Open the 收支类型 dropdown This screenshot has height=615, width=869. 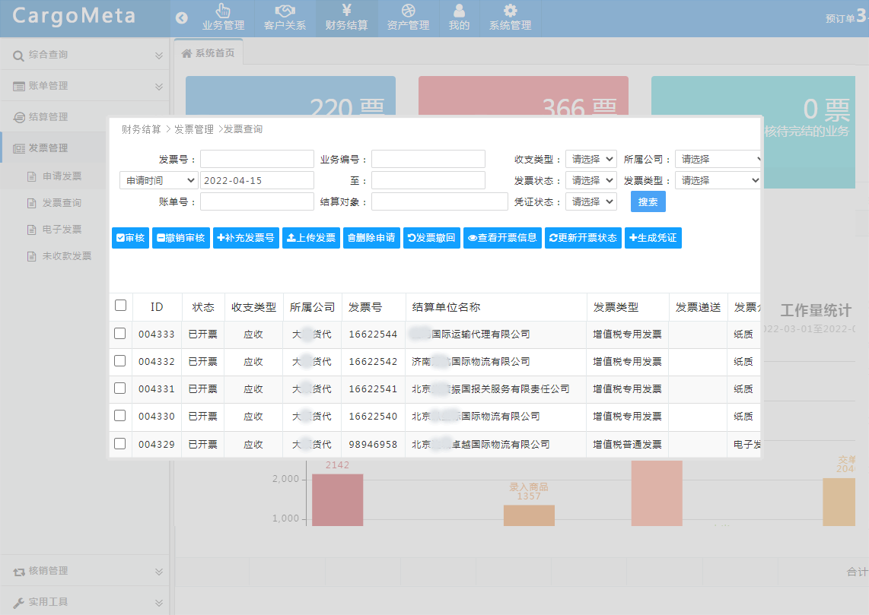pyautogui.click(x=591, y=159)
